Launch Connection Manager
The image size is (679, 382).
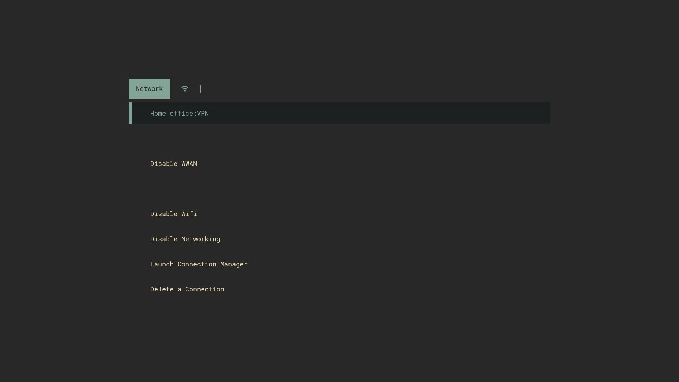198,264
